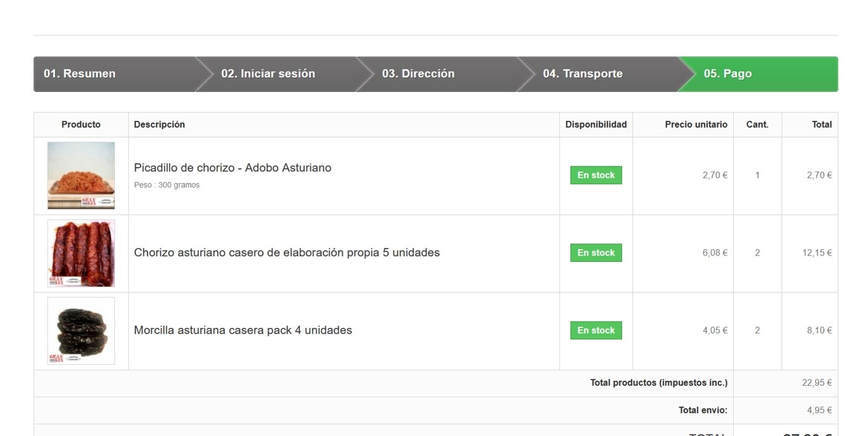Open Morcilla asturiana casera pack 4 unidades link

[x=243, y=330]
